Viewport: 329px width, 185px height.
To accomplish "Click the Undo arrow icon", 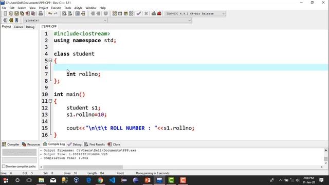I will tap(50, 14).
